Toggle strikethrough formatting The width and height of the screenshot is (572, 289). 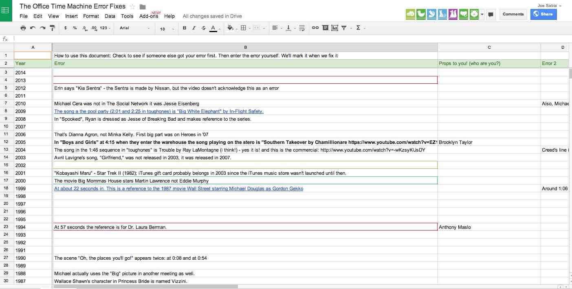204,28
